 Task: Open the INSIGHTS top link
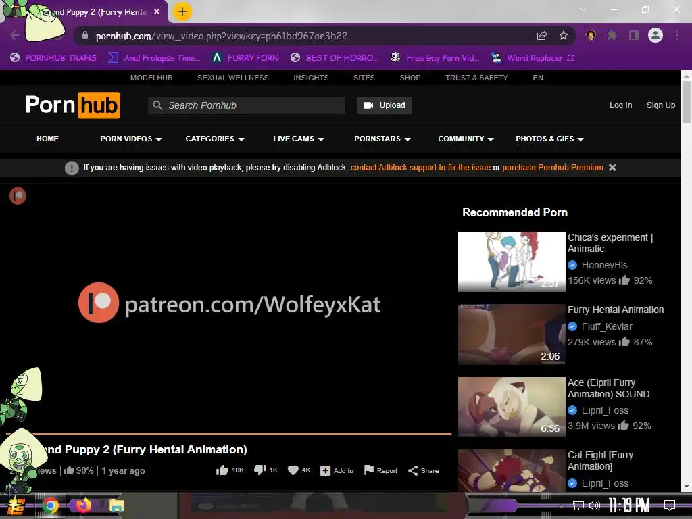tap(311, 78)
